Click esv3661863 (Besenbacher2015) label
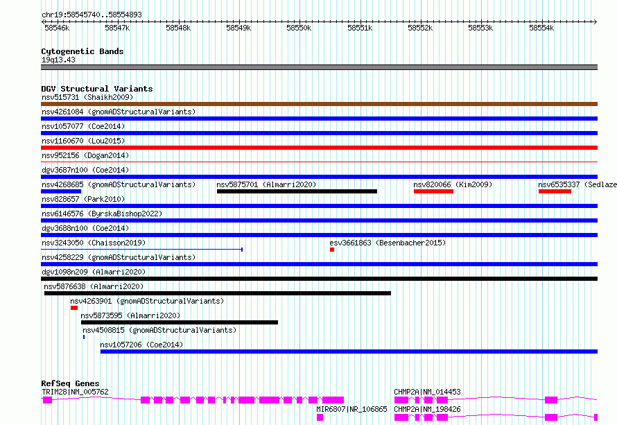The width and height of the screenshot is (617, 425). (388, 243)
